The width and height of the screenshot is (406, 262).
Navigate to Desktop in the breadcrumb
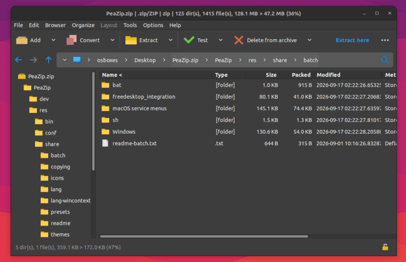click(x=145, y=60)
